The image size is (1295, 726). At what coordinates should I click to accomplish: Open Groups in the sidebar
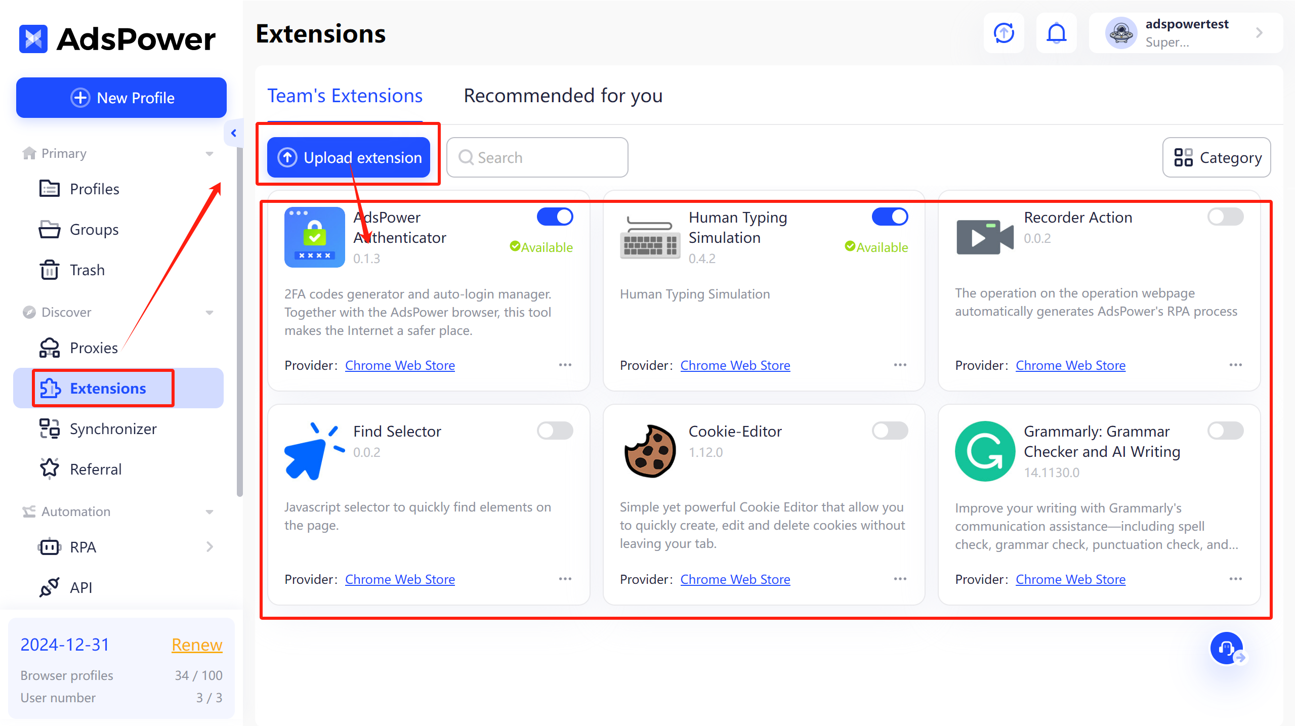point(118,229)
